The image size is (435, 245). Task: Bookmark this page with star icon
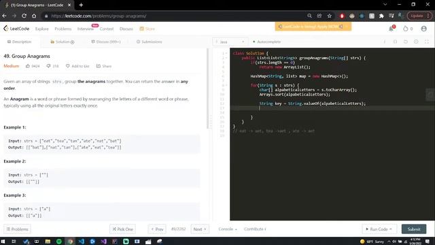[x=329, y=16]
